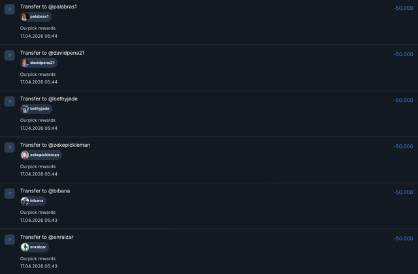The image size is (418, 274).
Task: Click the "Transfer to @palabras1" title
Action: [48, 7]
